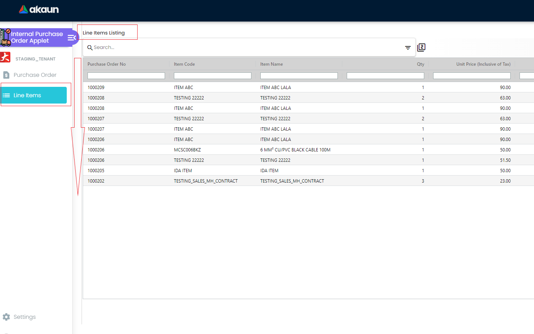Click the STAGING_TENANT logo icon

(6, 58)
